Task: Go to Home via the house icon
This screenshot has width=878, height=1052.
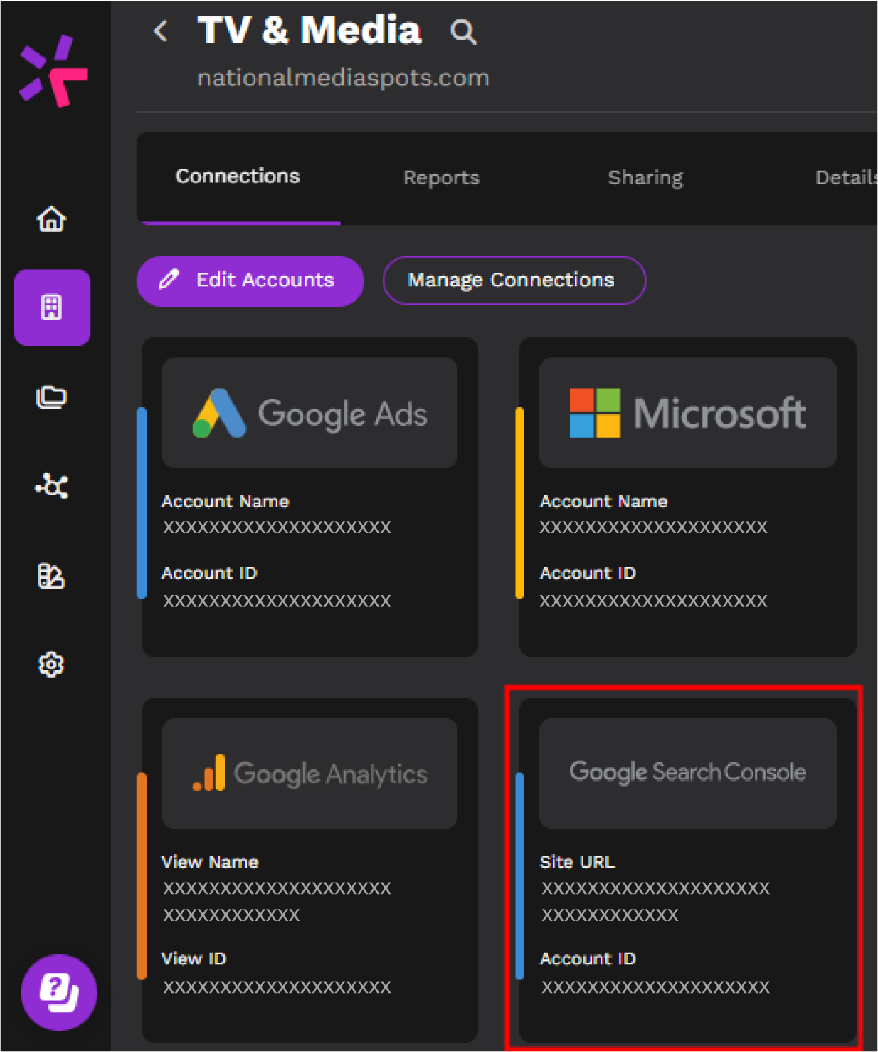Action: tap(51, 219)
